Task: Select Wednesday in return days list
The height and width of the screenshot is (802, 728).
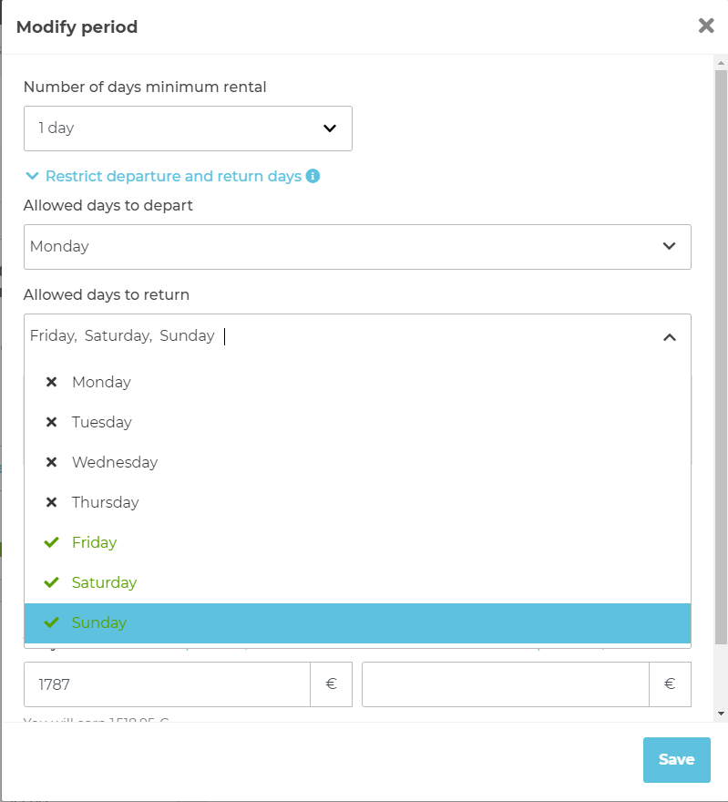Action: coord(357,462)
